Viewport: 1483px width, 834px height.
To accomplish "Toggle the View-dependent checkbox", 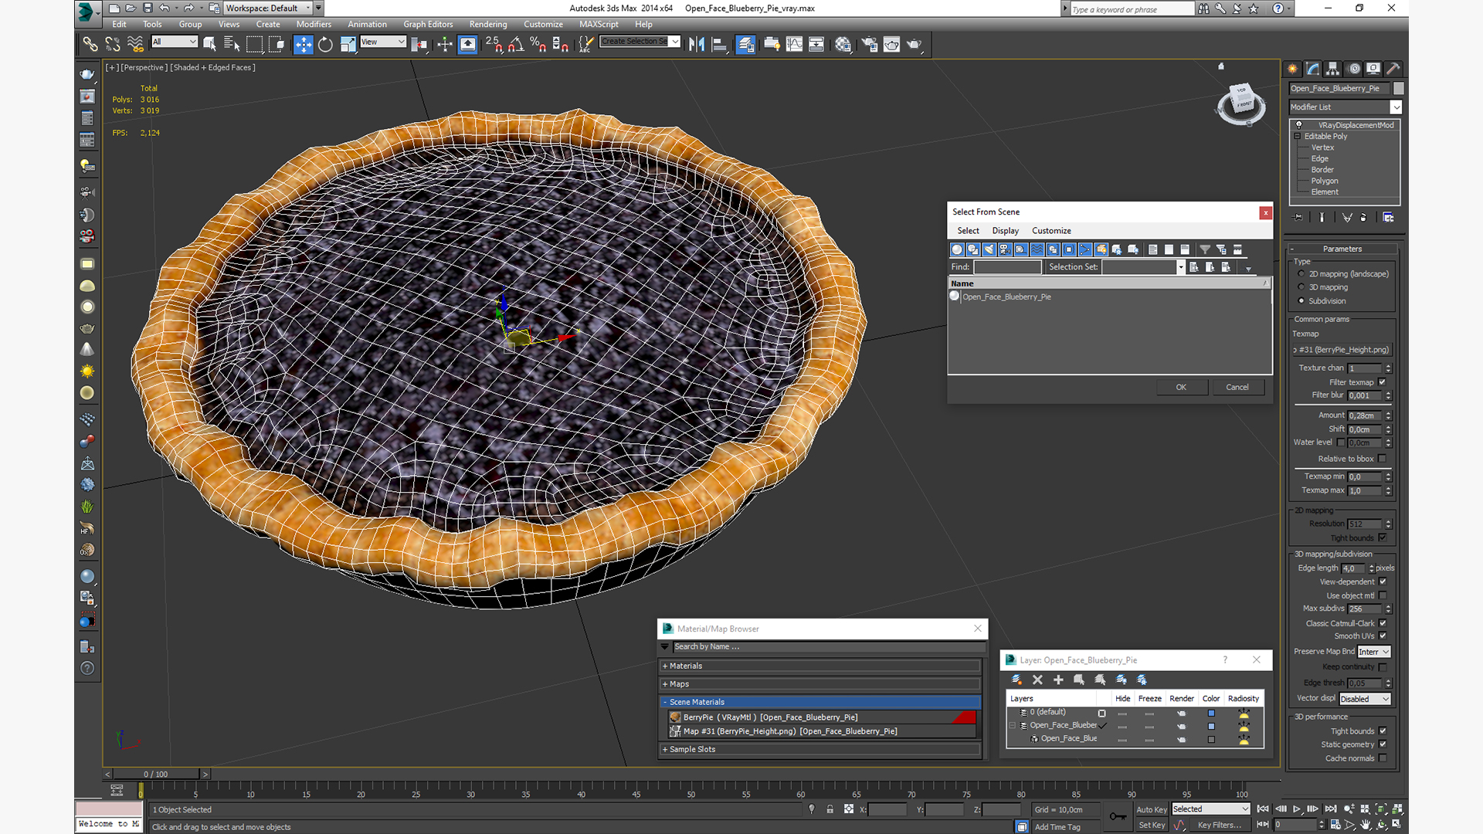I will pos(1383,581).
